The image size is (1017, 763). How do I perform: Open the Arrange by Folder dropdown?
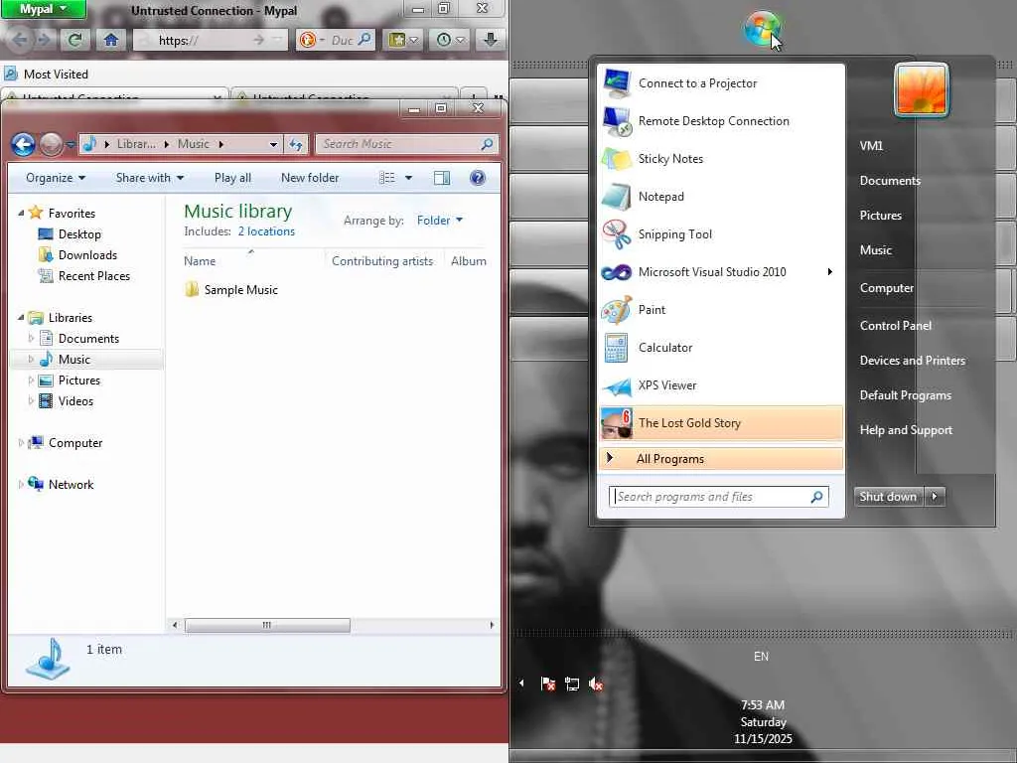440,221
